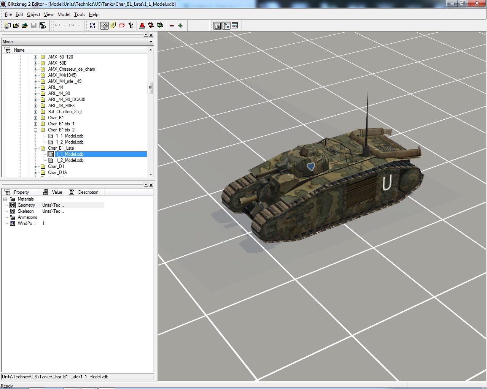Click the Save floppy disk icon
The height and width of the screenshot is (389, 487).
(x=34, y=25)
